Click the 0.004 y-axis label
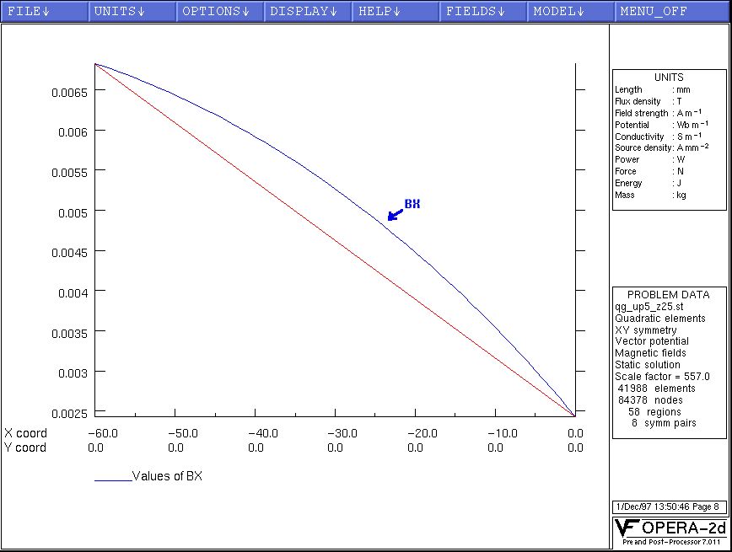Viewport: 732px width, 552px height. click(73, 293)
